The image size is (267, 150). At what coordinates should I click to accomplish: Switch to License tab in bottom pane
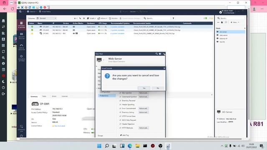[x=65, y=96]
